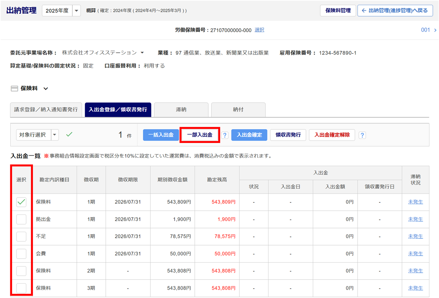This screenshot has height=298, width=439.
Task: Select the 会費 row checkbox
Action: (x=21, y=254)
